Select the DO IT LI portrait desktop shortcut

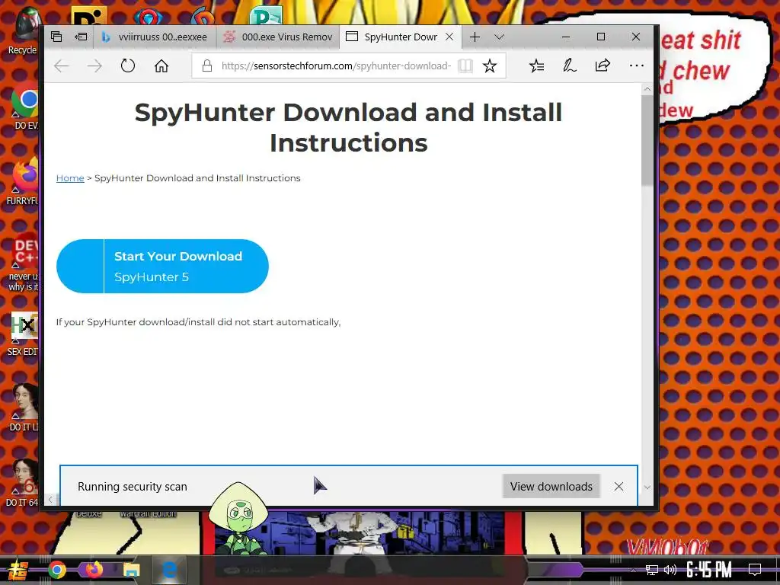tap(24, 407)
